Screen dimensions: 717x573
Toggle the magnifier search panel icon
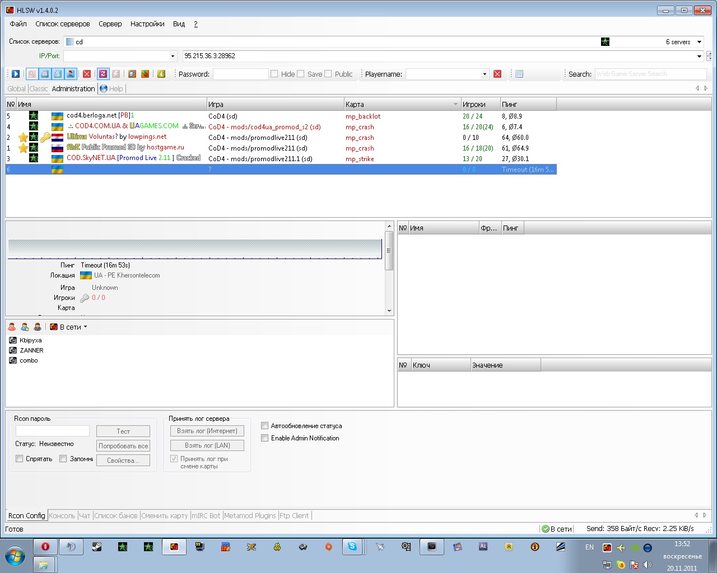[32, 74]
